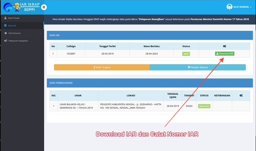Toggle the hamburger sidebar menu button

44,7
